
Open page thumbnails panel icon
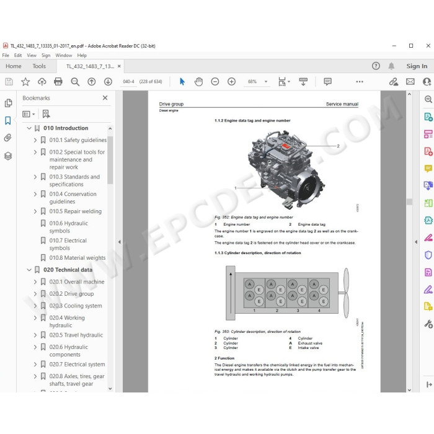pos(8,103)
